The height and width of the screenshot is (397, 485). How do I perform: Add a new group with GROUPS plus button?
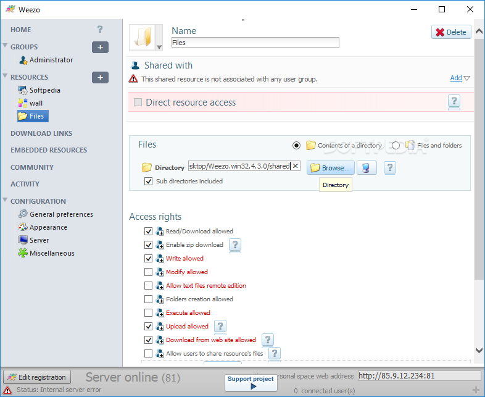(100, 48)
